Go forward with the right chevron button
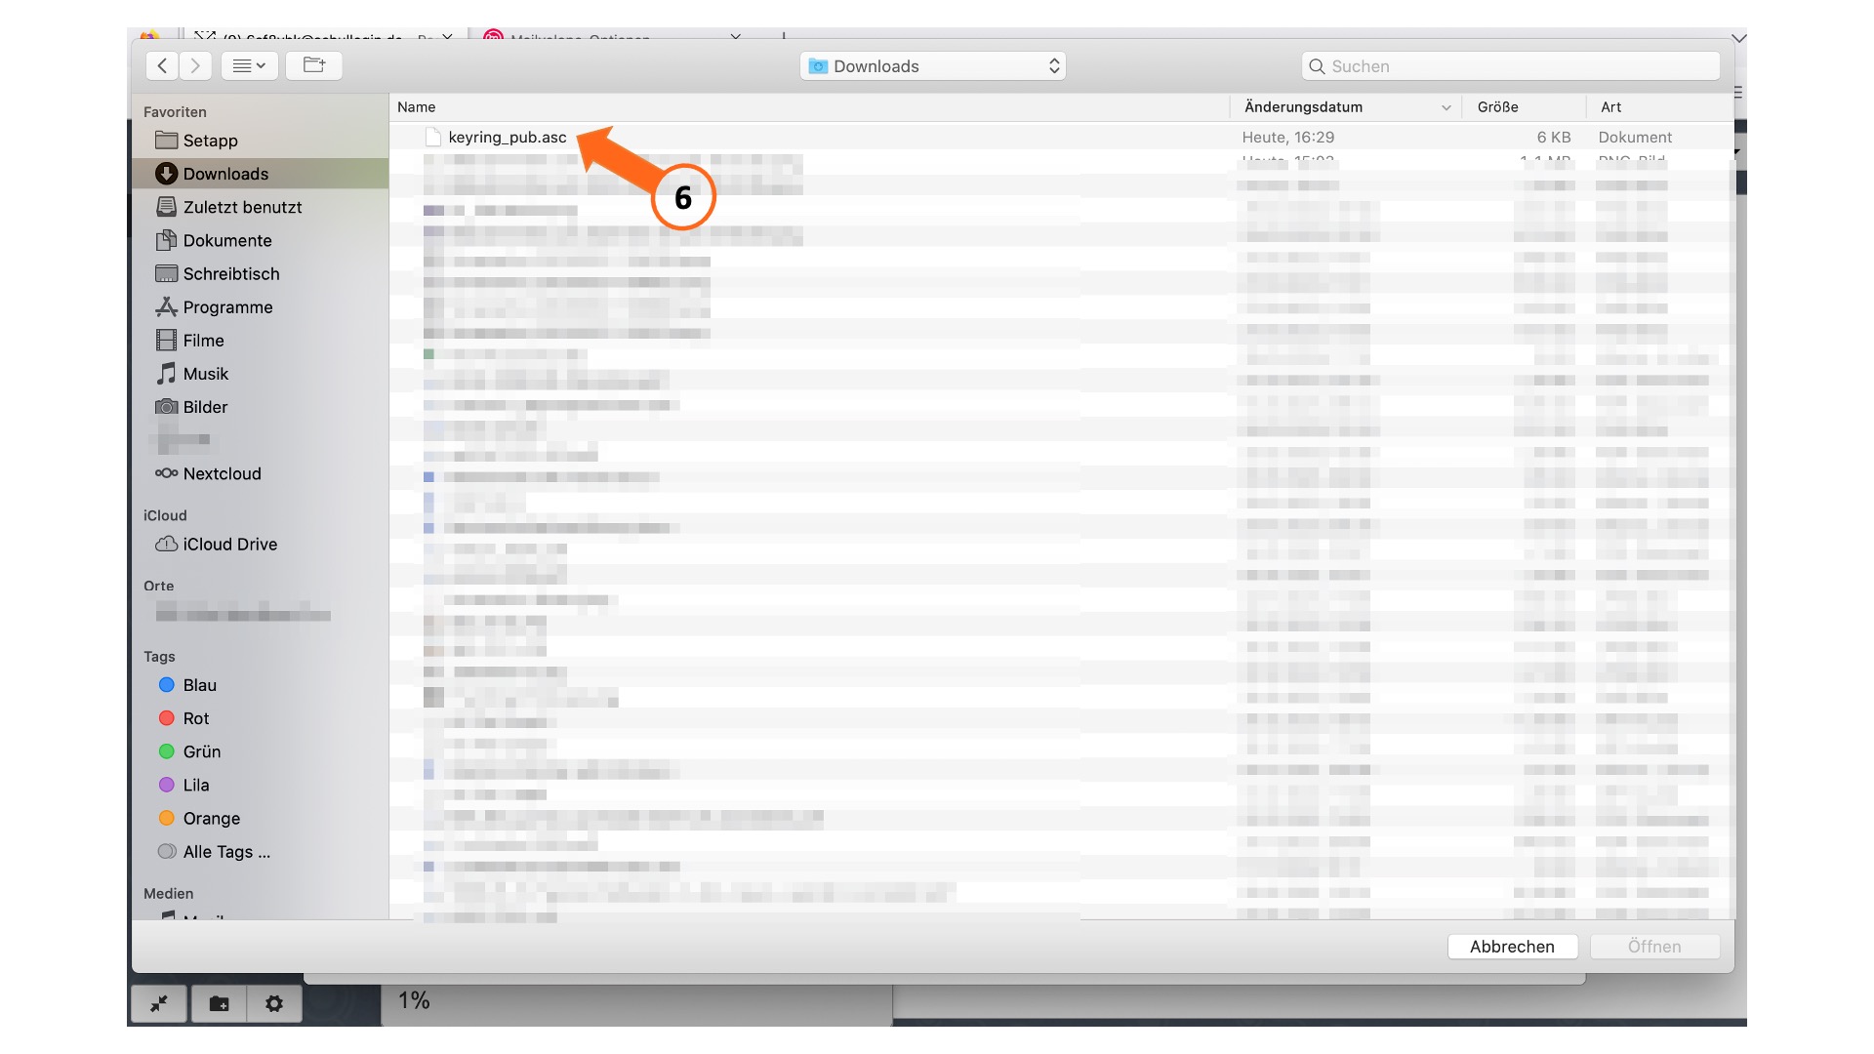This screenshot has width=1874, height=1054. (195, 65)
